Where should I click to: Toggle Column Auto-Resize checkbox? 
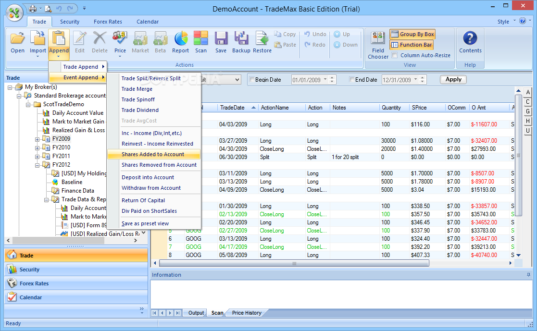(x=395, y=55)
